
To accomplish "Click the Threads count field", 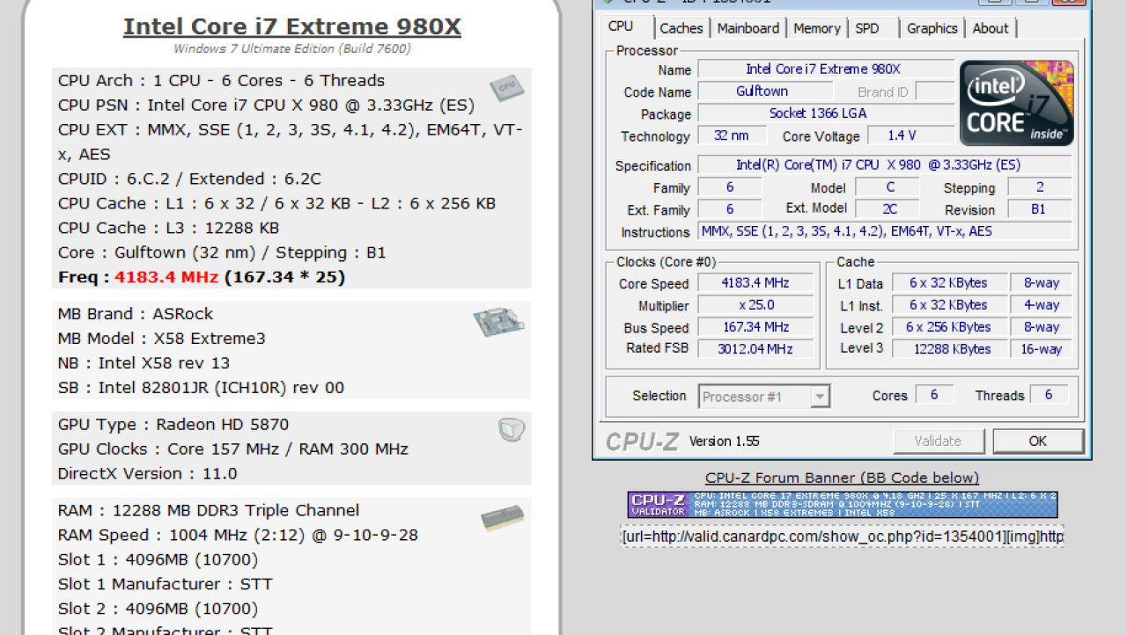I will coord(1049,395).
